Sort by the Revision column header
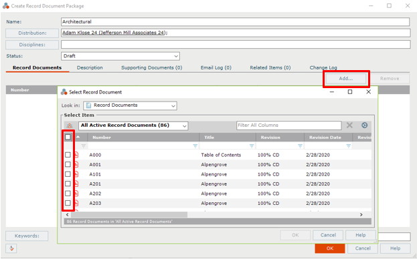This screenshot has width=417, height=259. (280, 138)
